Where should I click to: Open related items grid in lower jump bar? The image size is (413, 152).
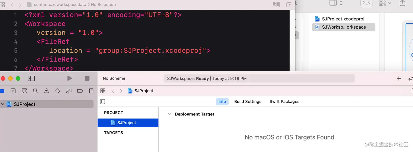[x=103, y=91]
